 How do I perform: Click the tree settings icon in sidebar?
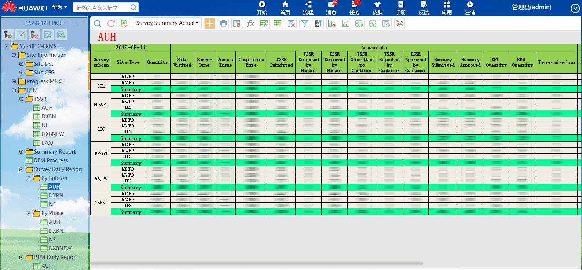(x=8, y=35)
